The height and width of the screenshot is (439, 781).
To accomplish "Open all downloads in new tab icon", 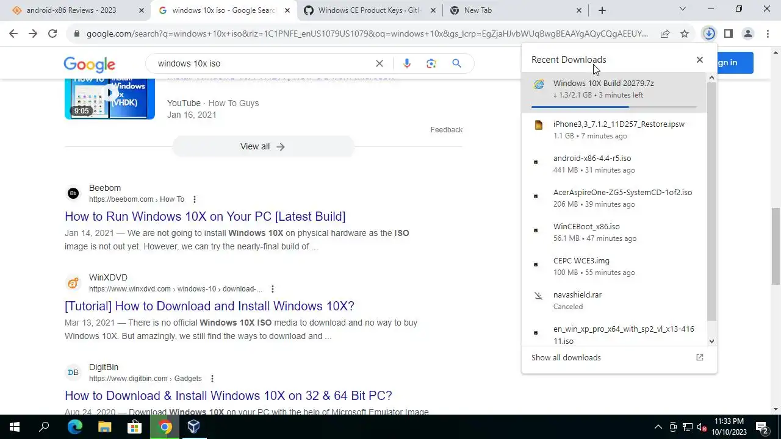I will tap(700, 358).
